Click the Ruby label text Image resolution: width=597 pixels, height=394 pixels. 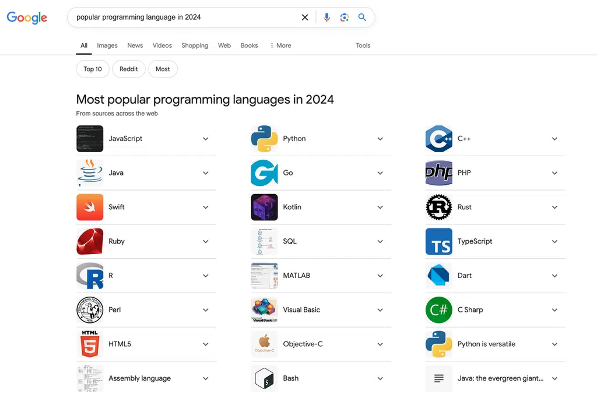(117, 241)
